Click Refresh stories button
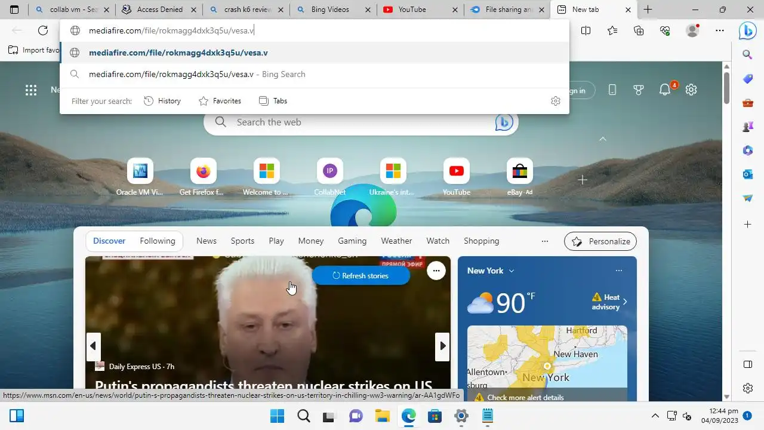This screenshot has width=764, height=430. pos(361,275)
